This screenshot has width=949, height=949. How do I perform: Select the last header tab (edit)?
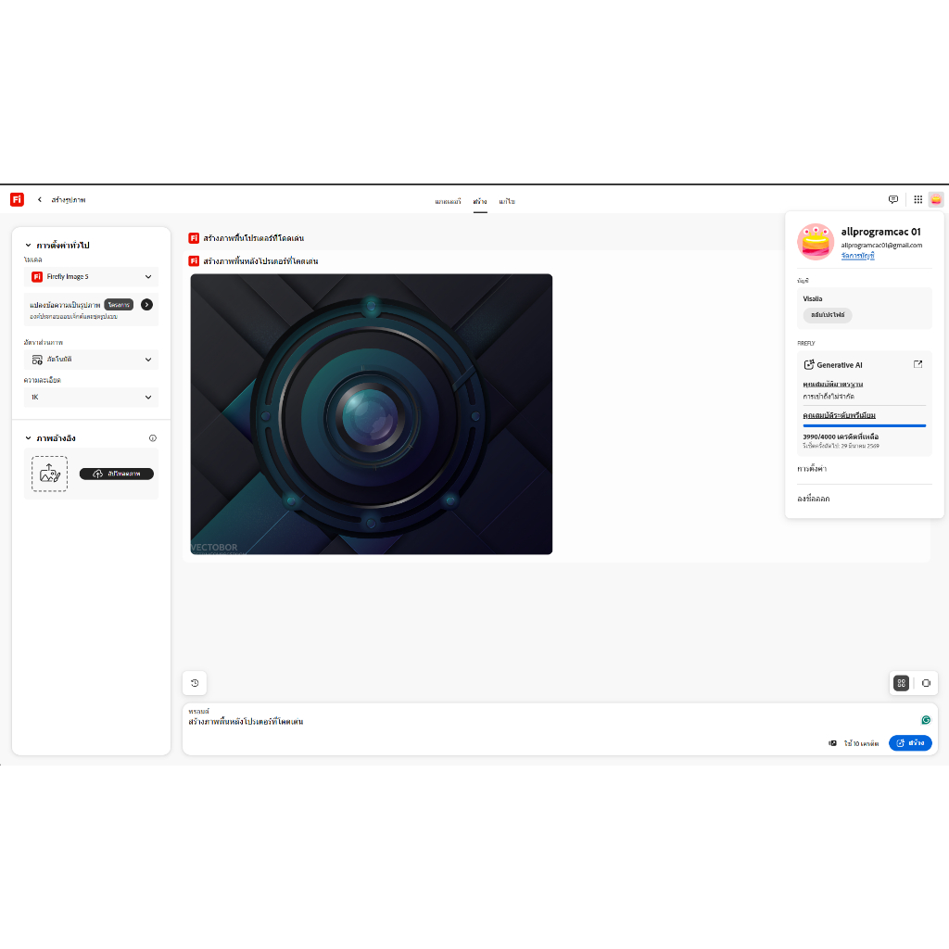click(x=507, y=201)
